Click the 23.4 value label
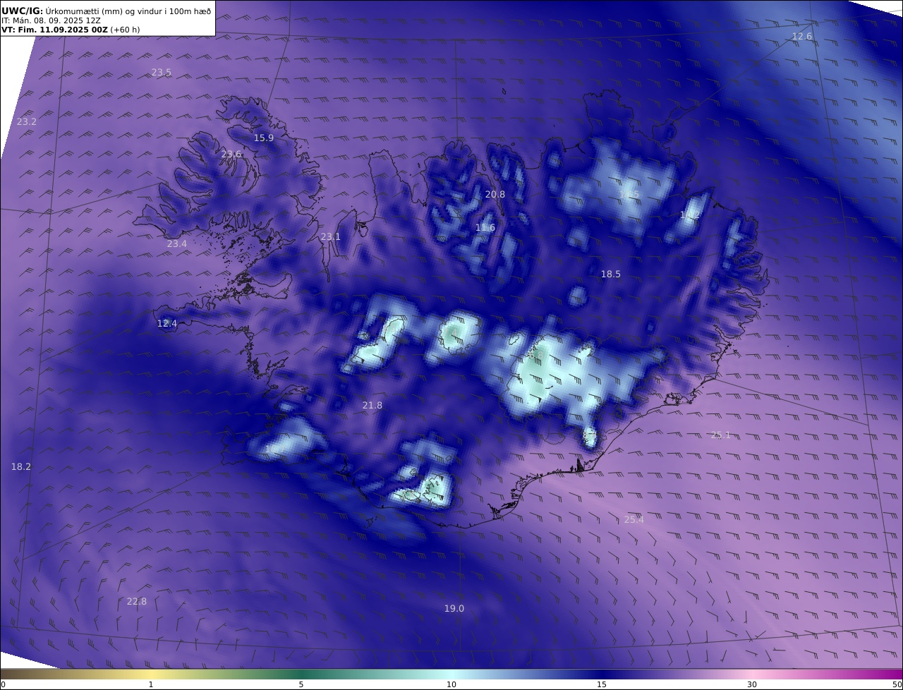903x690 pixels. pos(177,243)
